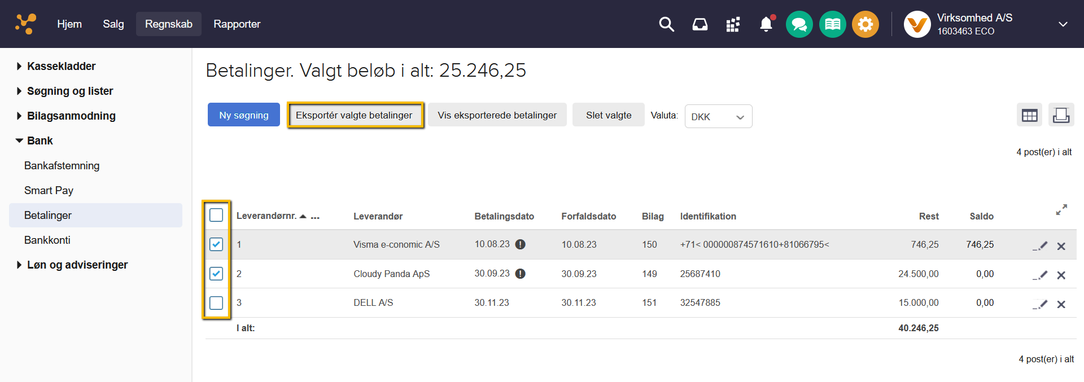Click Eksportér valgte betalinger button
1084x382 pixels.
(354, 115)
